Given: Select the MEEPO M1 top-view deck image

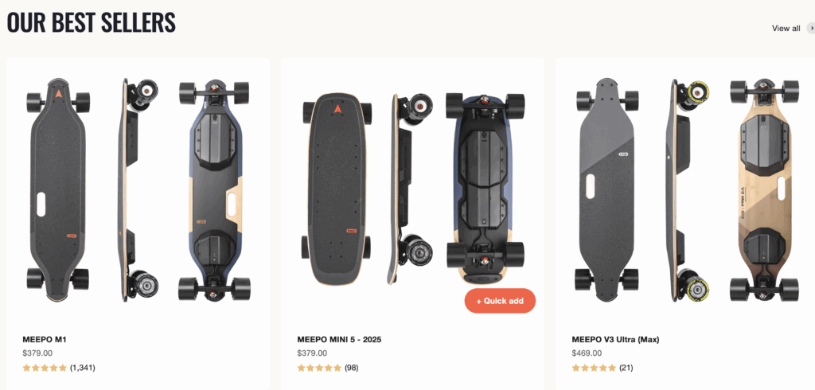Looking at the screenshot, I should pyautogui.click(x=57, y=189).
